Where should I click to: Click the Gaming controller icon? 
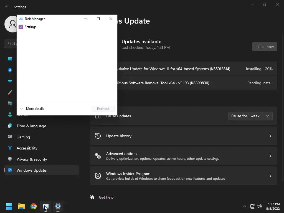[x=10, y=137]
